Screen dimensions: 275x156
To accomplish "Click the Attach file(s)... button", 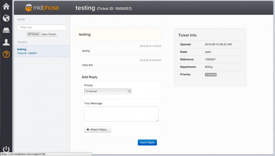I will tap(98, 130).
